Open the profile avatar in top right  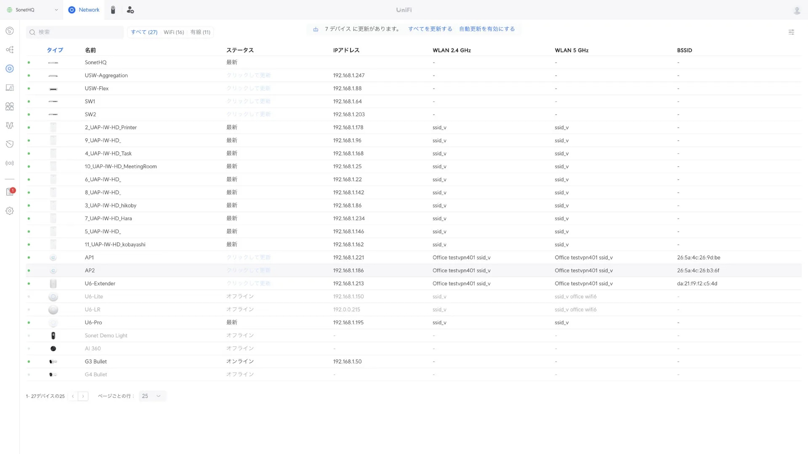[x=797, y=10]
